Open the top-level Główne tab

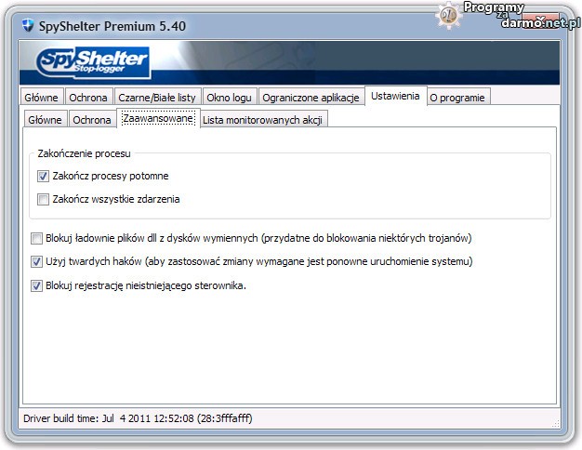coord(42,97)
